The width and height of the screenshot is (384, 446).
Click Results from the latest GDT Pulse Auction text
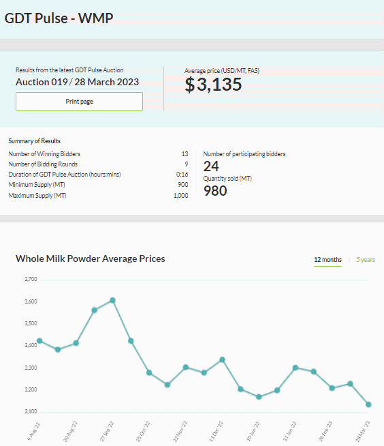(69, 70)
